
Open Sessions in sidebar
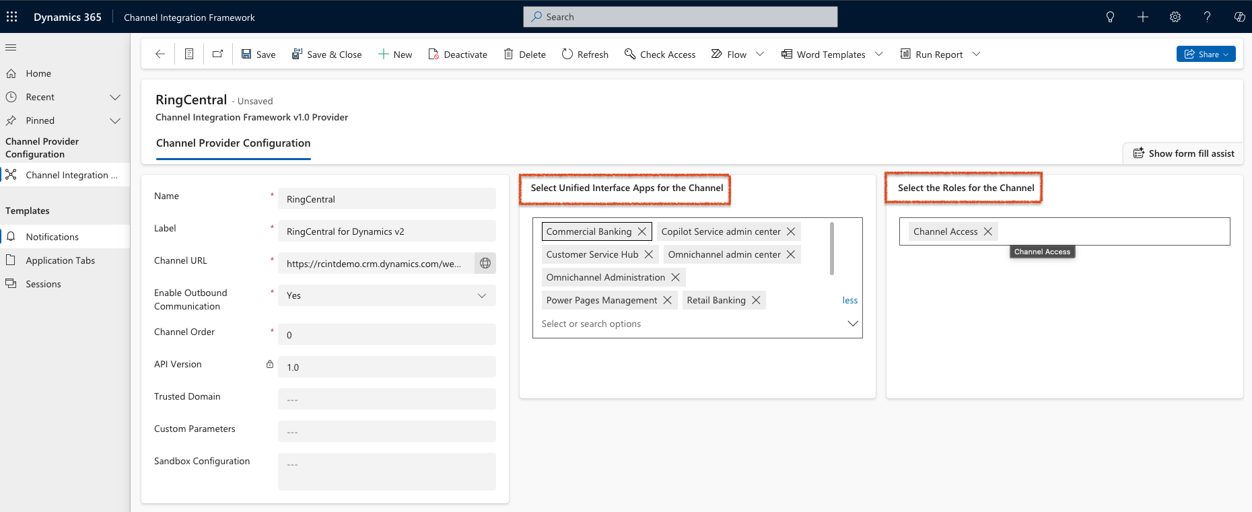[65, 284]
